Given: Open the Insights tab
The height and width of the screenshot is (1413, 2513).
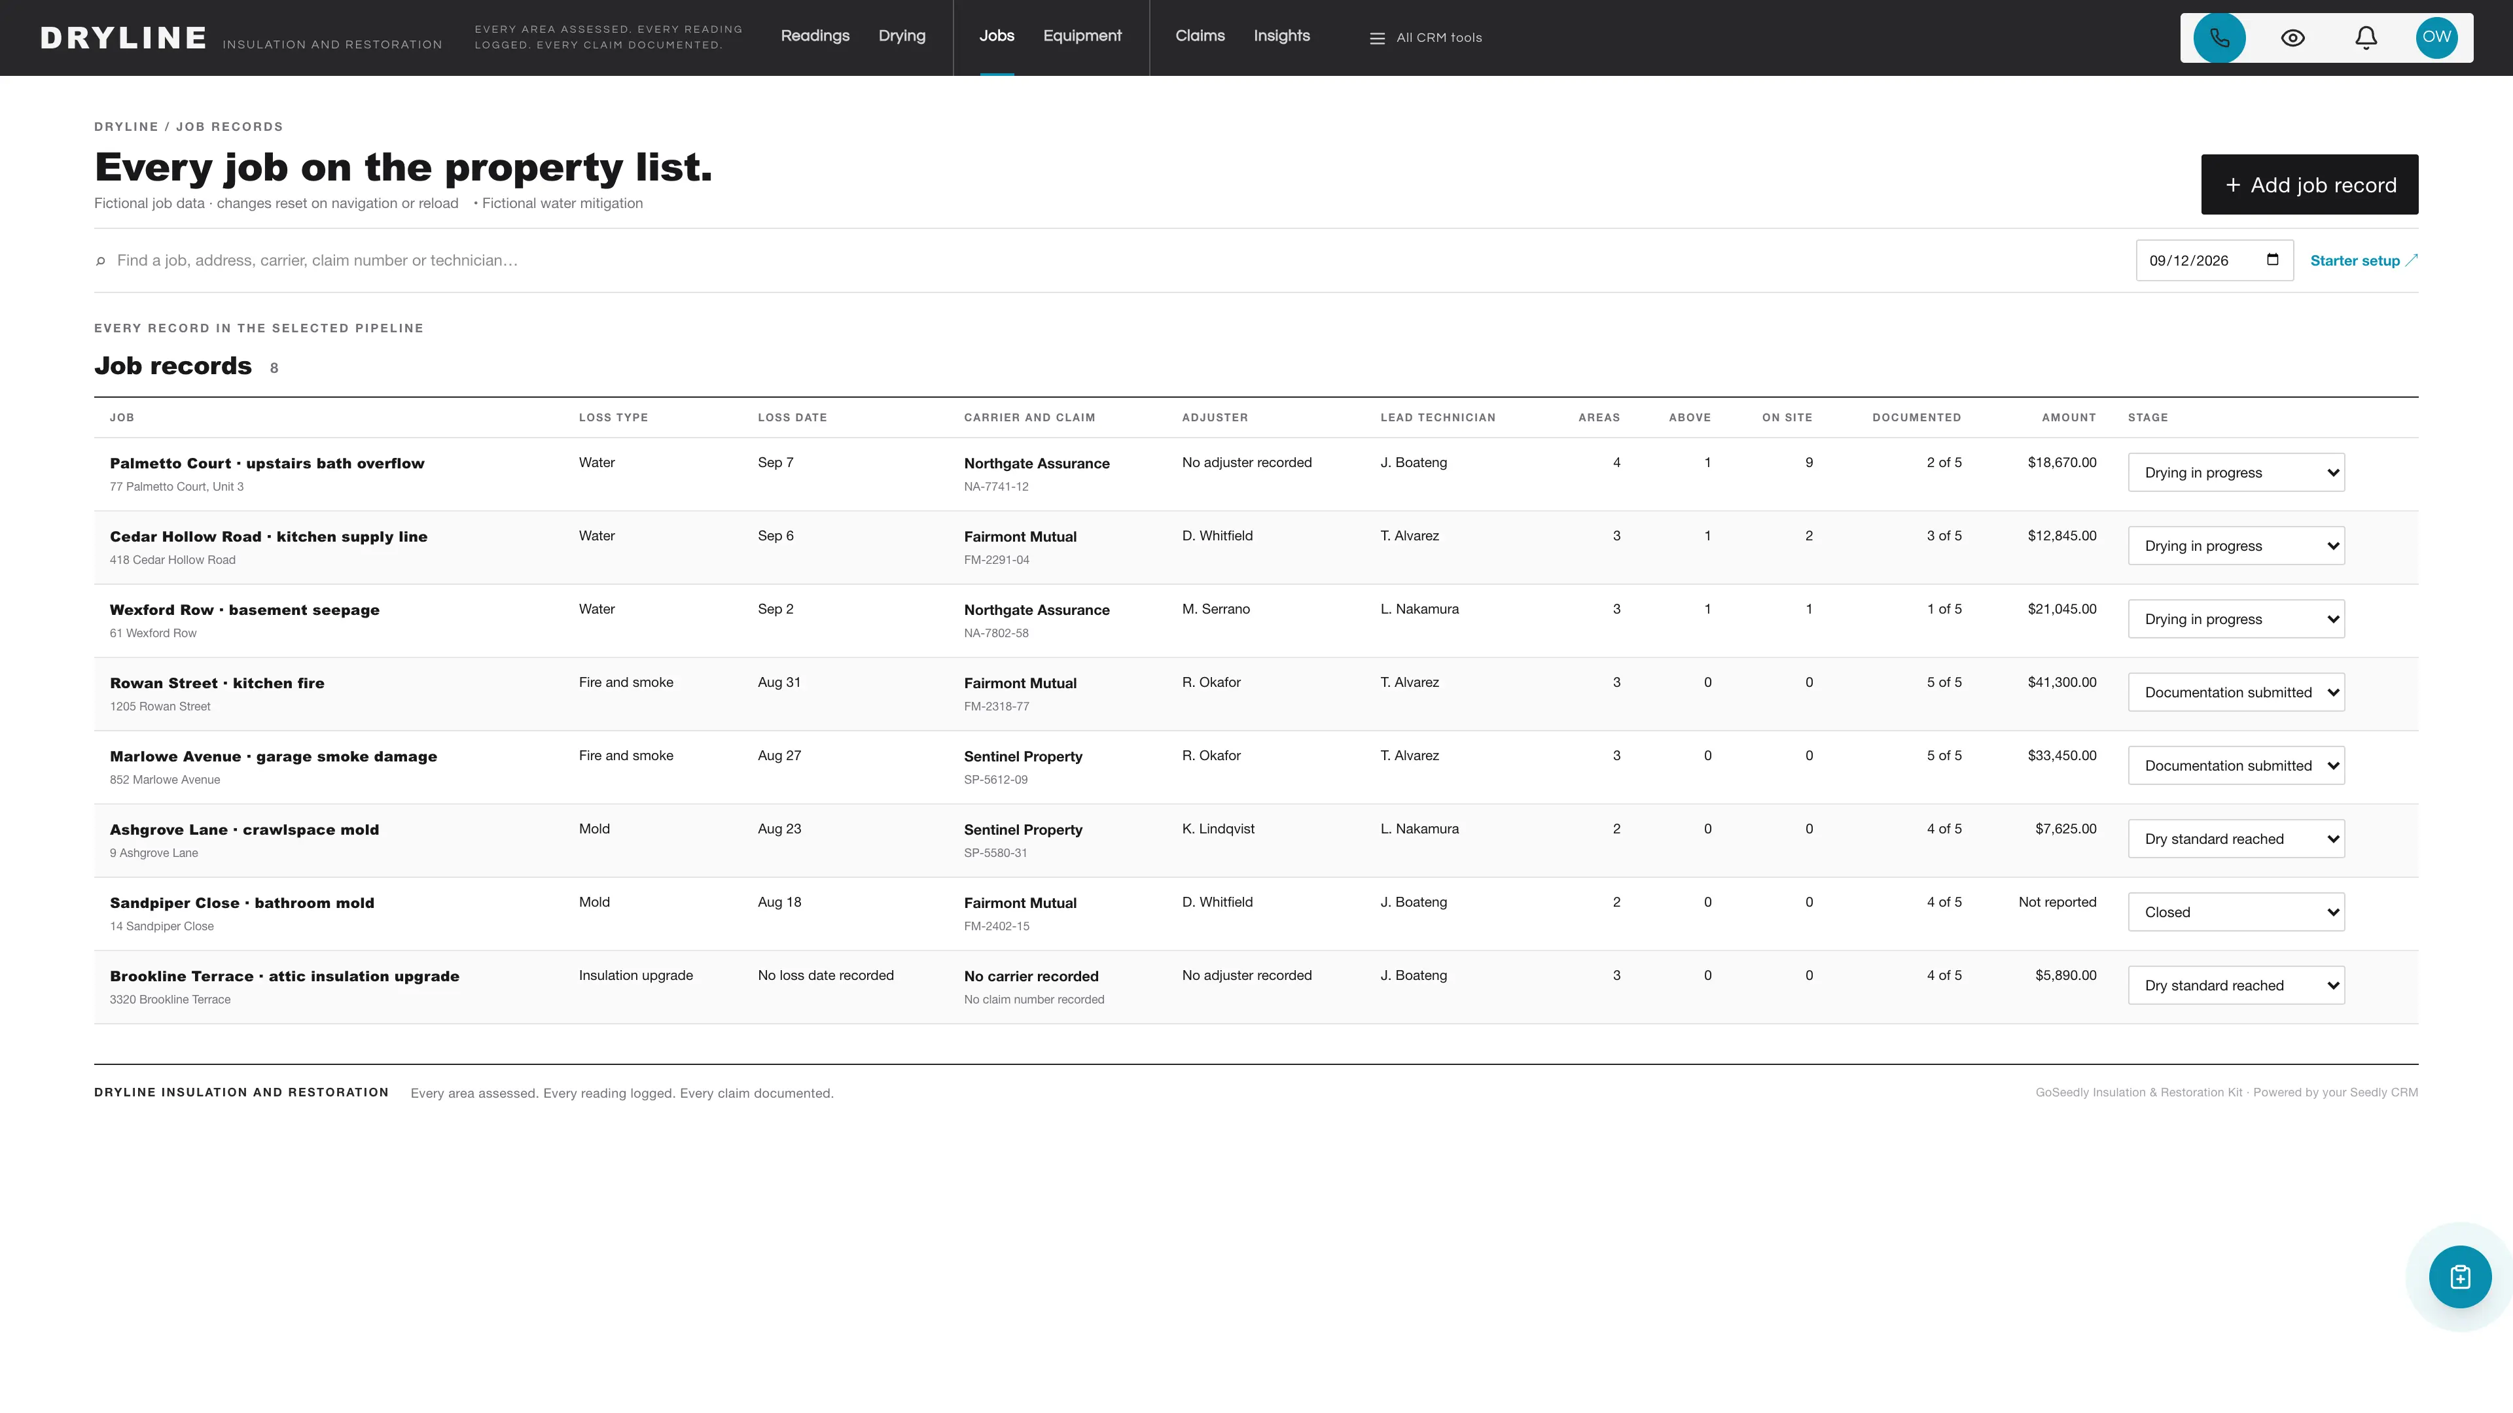Looking at the screenshot, I should pyautogui.click(x=1281, y=36).
